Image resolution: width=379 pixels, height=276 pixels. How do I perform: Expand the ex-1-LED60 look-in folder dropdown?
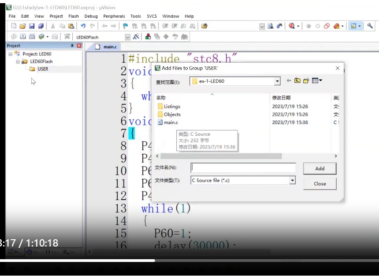tap(277, 81)
